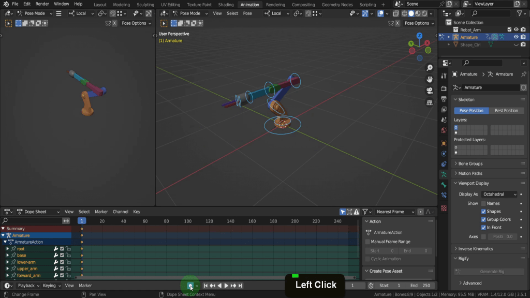Screen dimensions: 530x298
Task: Open the Pose menu in the viewport header
Action: 247,13
